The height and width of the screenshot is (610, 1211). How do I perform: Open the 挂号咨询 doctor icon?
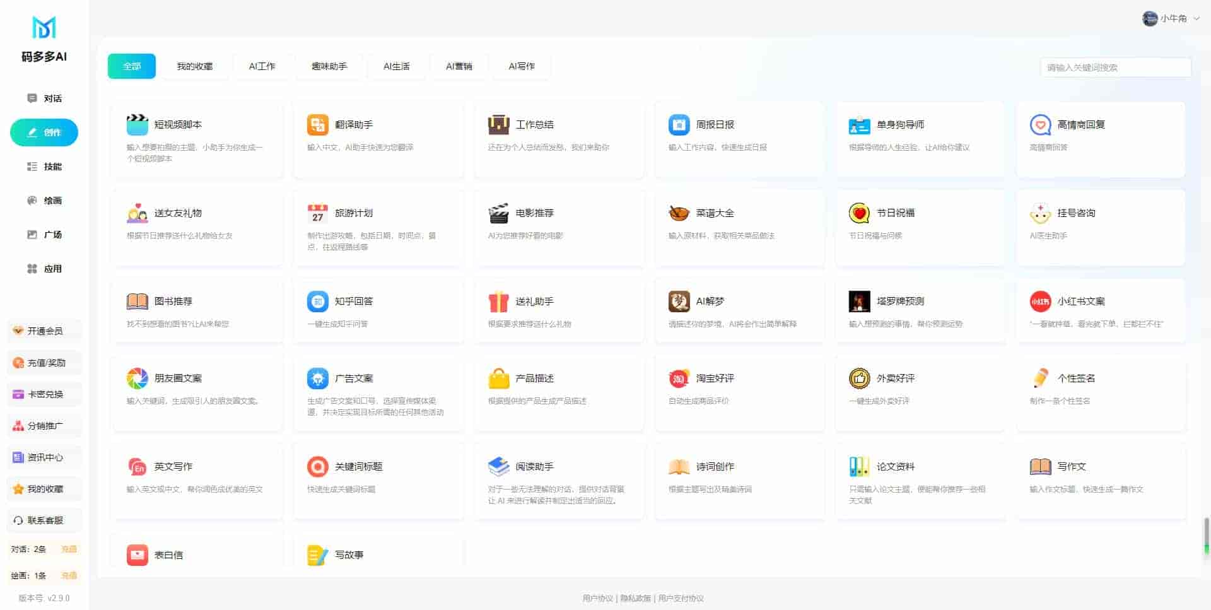[x=1040, y=213]
